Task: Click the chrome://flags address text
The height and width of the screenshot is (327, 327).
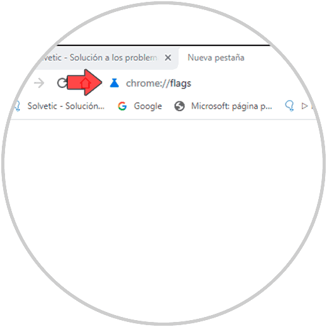Action: tap(158, 84)
